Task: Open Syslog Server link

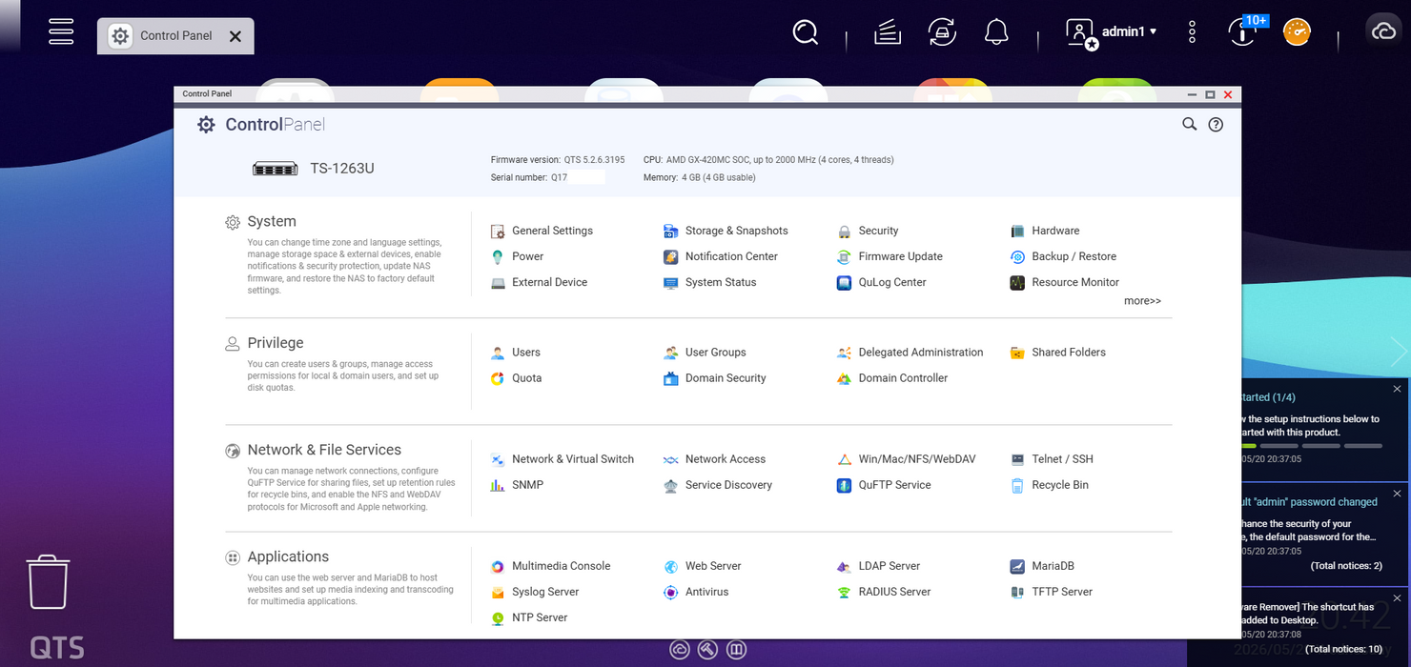Action: [545, 592]
